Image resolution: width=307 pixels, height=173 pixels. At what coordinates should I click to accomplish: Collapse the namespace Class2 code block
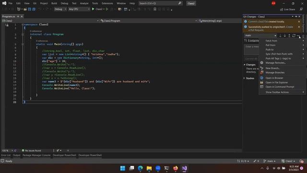click(23, 25)
